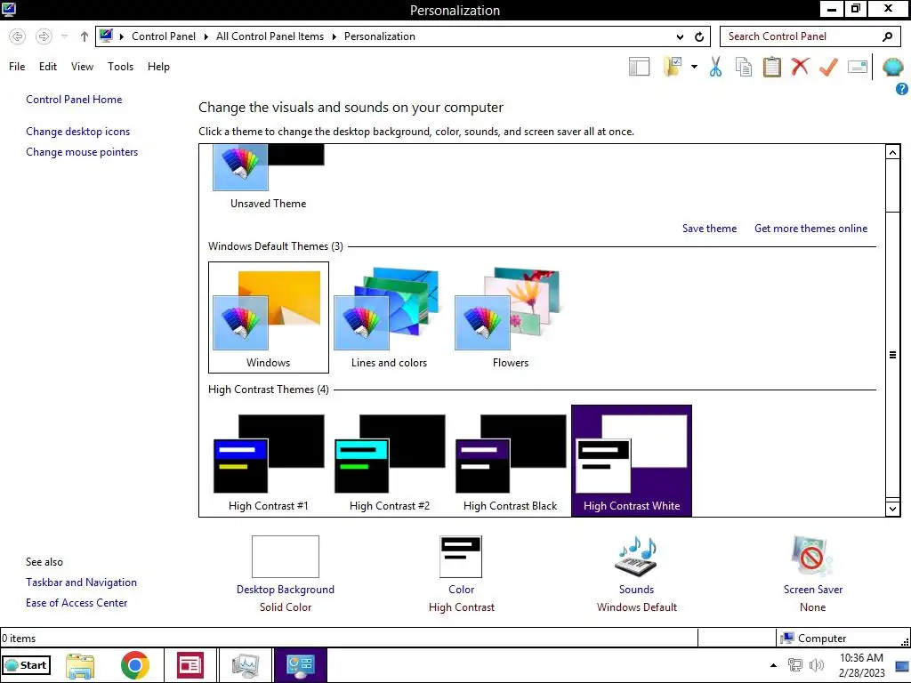
Task: Open the system monitor taskbar icon
Action: point(245,665)
